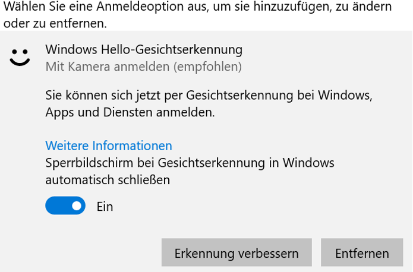Click the Apps und Diensten anmelden line

(130, 112)
